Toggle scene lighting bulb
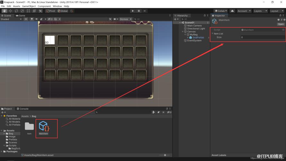Image resolution: width=286 pixels, height=161 pixels. 32,19
